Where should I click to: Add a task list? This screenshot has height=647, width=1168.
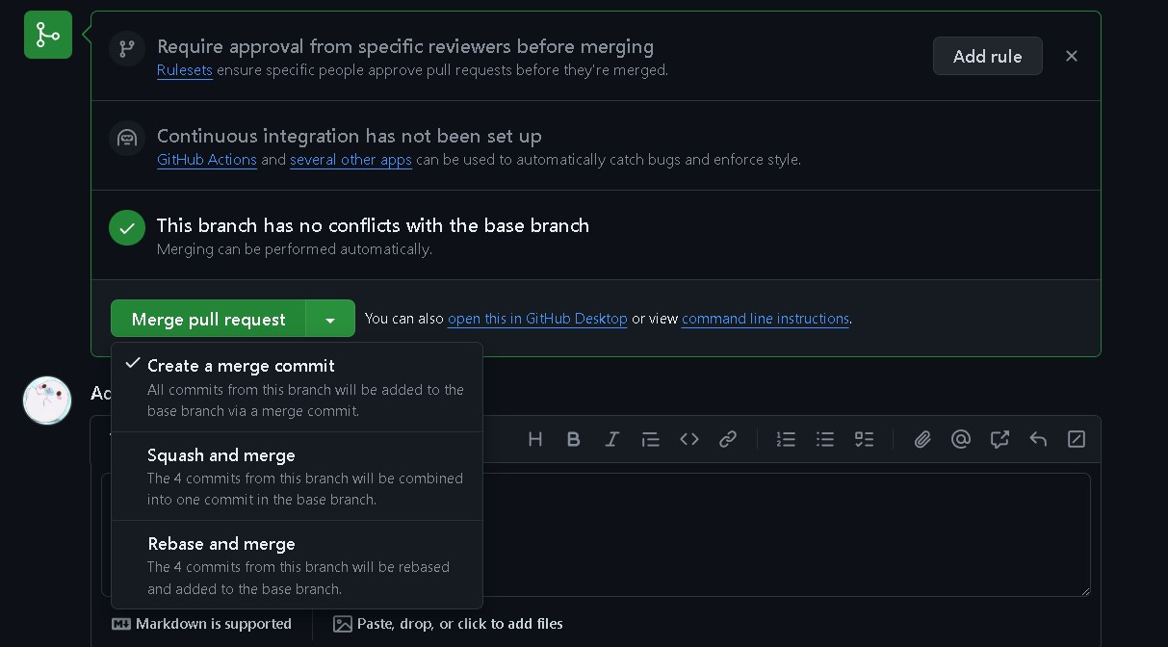click(x=864, y=439)
